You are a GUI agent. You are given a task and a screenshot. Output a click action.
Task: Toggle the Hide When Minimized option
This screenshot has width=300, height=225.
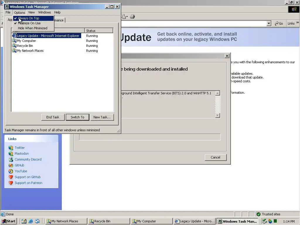tap(33, 28)
